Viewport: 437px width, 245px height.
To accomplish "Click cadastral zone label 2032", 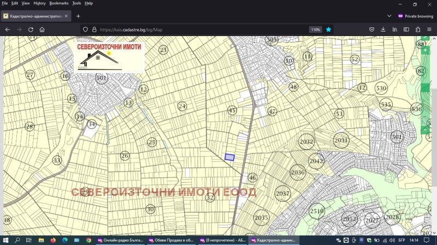I will point(306,141).
